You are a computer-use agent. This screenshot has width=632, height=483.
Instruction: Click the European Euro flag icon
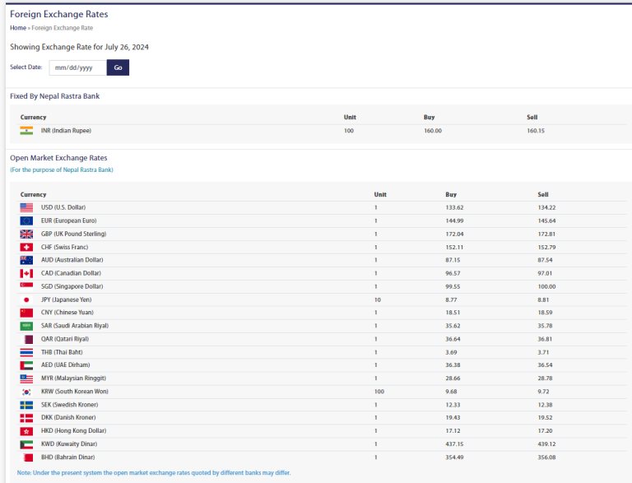pos(26,221)
